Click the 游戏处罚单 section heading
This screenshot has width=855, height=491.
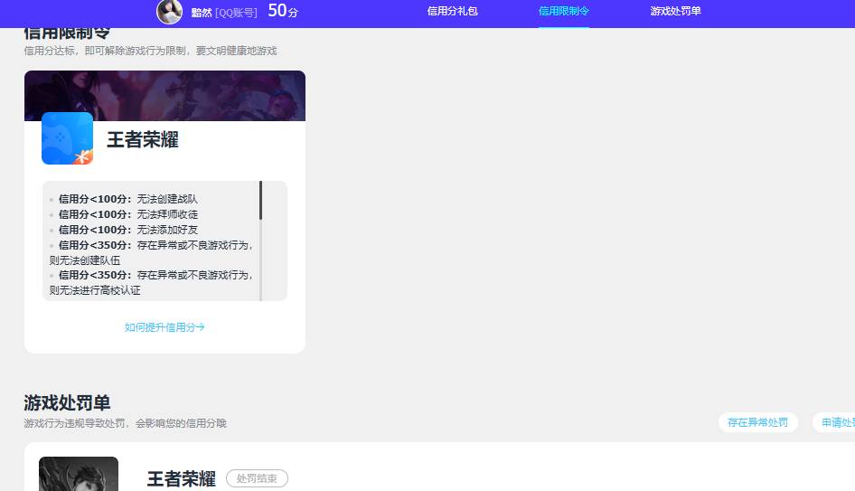click(67, 403)
